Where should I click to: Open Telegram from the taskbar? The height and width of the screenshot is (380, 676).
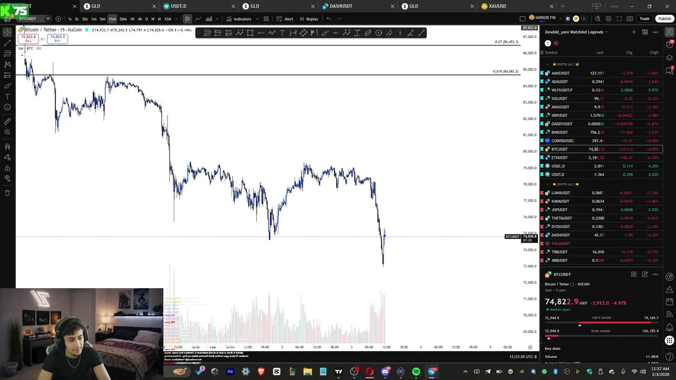431,372
